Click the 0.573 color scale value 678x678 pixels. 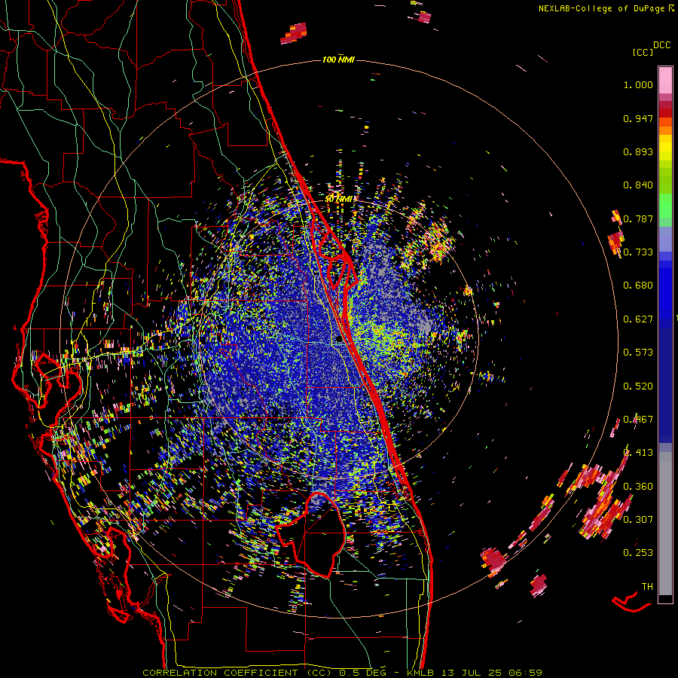click(x=638, y=353)
